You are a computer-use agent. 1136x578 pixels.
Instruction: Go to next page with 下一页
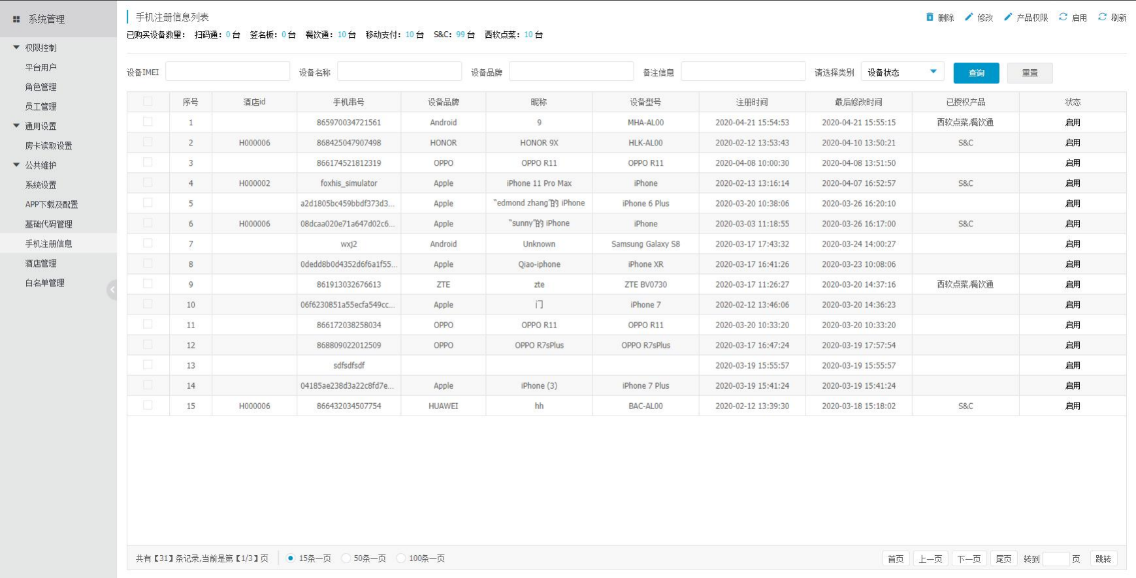point(968,559)
